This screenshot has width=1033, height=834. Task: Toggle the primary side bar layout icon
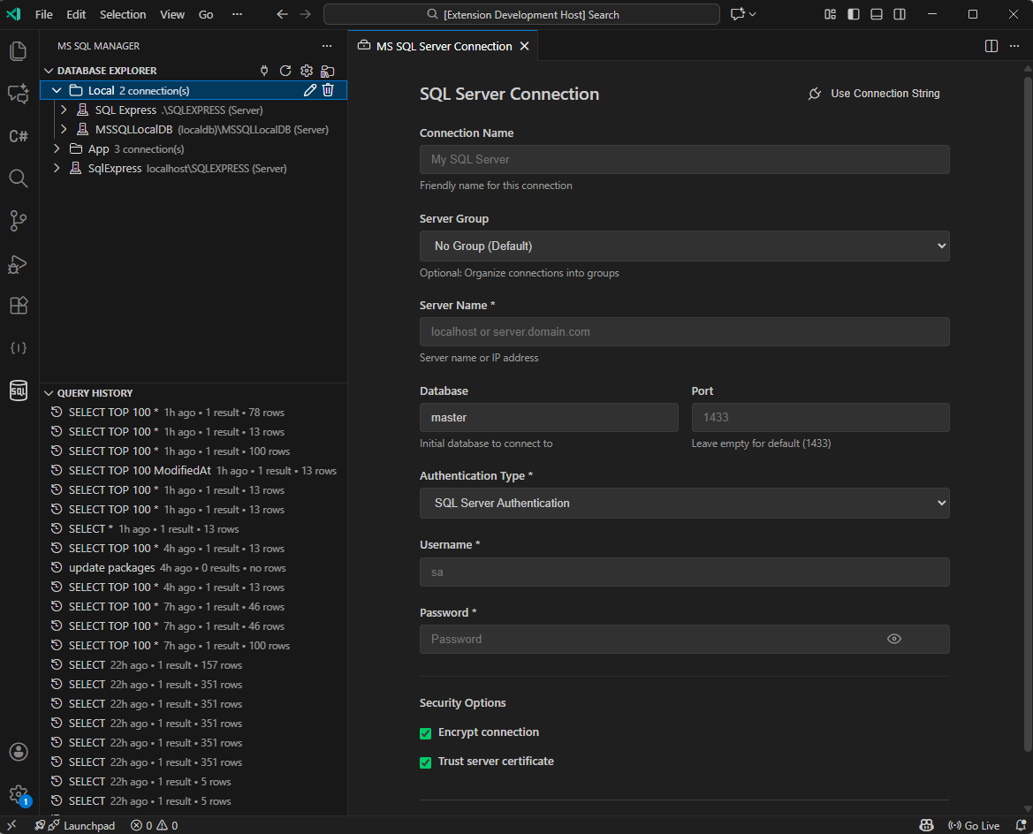pos(853,14)
